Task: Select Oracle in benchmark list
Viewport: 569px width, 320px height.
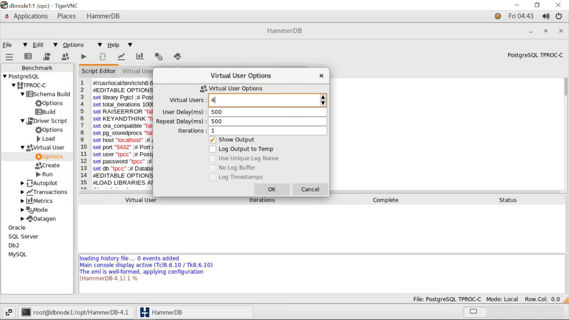Action: coord(17,228)
